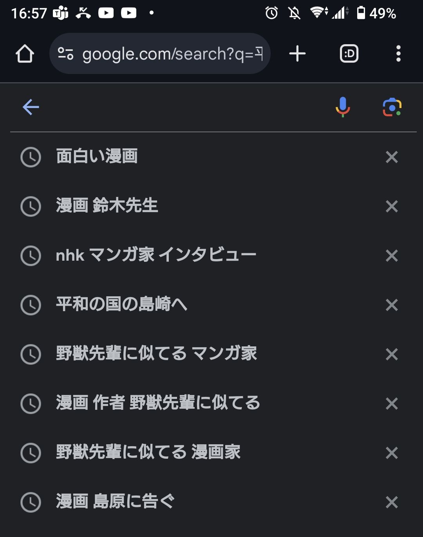The image size is (423, 537).
Task: Remove 漫画 島原に告ぐ from history
Action: pyautogui.click(x=392, y=502)
